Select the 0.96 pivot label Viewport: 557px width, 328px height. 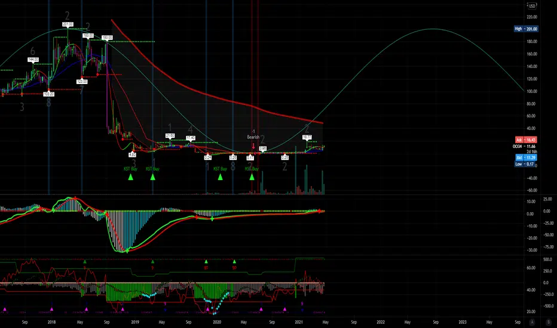pyautogui.click(x=263, y=148)
